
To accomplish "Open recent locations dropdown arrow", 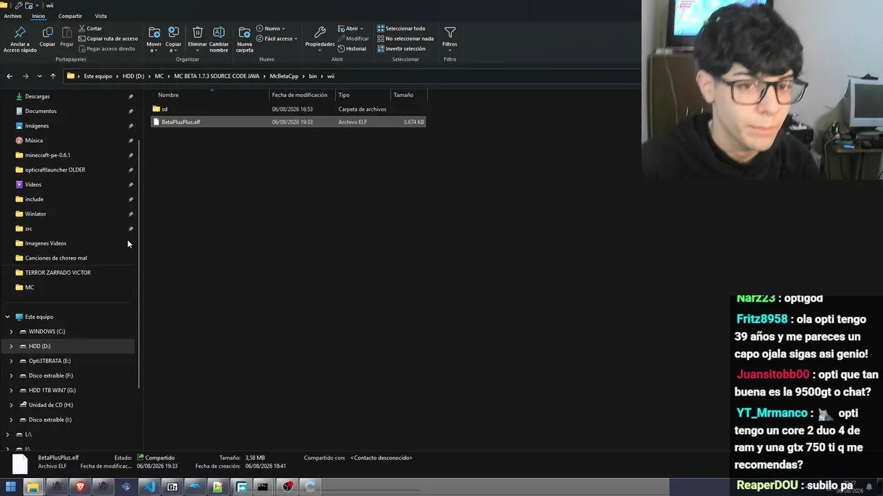I will (39, 76).
